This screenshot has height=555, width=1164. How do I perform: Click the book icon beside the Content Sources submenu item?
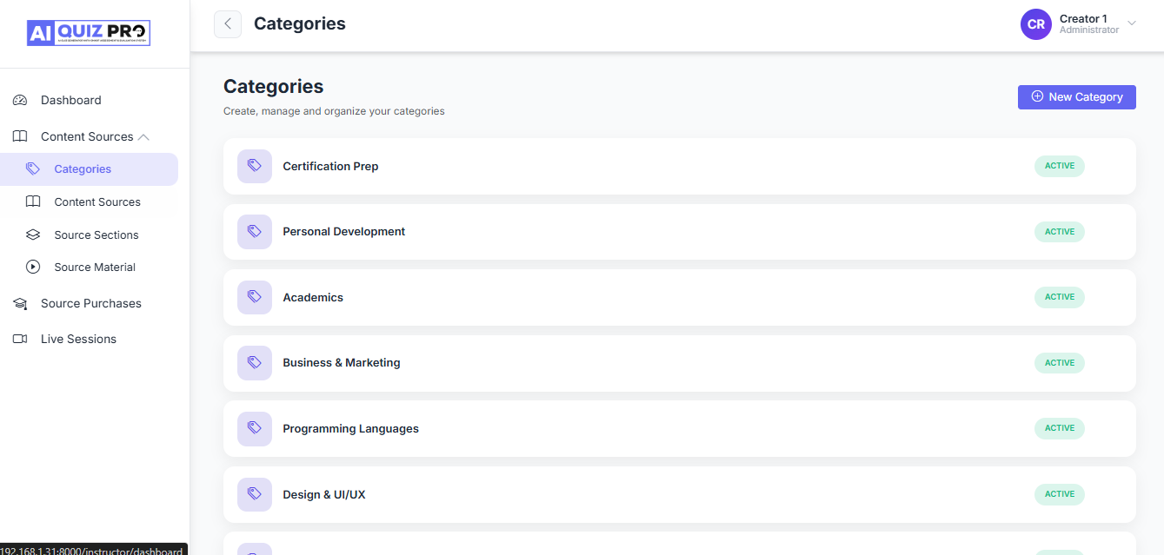(33, 202)
